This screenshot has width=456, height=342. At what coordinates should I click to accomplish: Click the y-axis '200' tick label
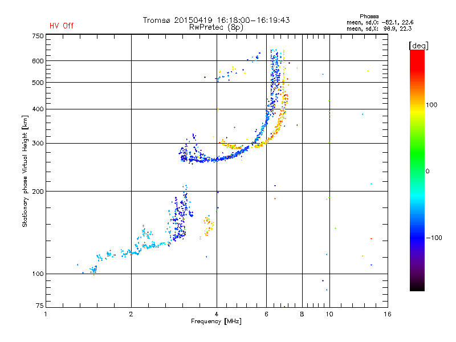point(38,192)
